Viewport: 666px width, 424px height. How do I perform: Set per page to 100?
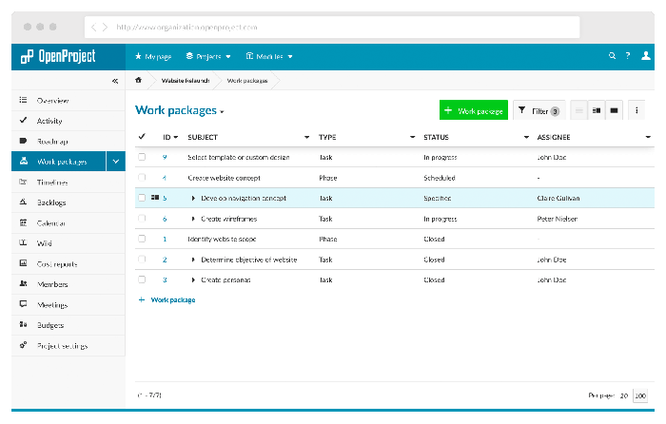click(x=640, y=395)
